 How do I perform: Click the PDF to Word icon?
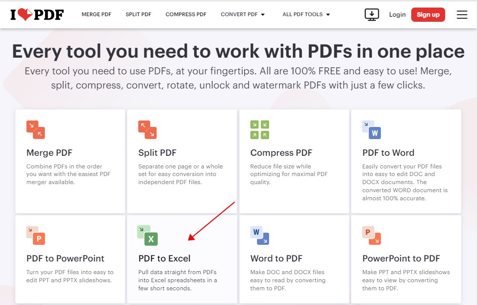coord(371,129)
